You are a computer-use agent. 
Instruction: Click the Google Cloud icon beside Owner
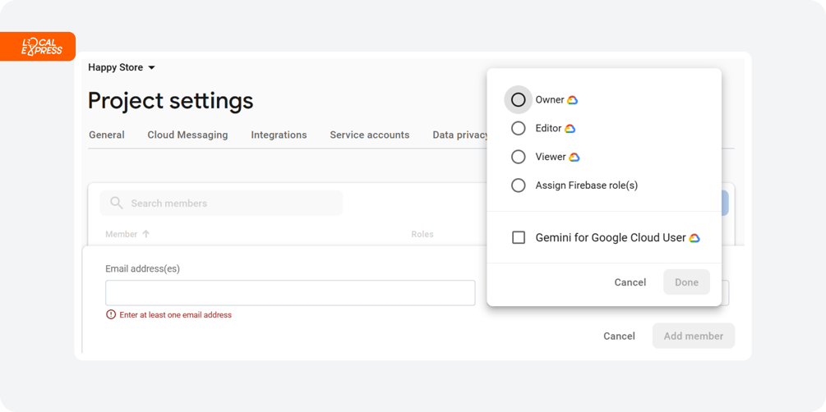tap(573, 100)
